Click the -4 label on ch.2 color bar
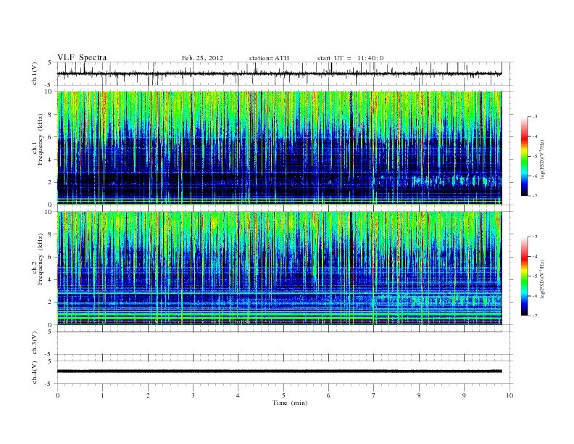This screenshot has height=444, width=574. 534,256
